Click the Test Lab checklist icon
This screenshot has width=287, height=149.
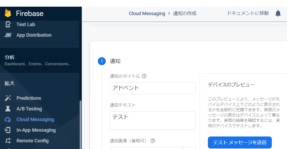(8, 24)
